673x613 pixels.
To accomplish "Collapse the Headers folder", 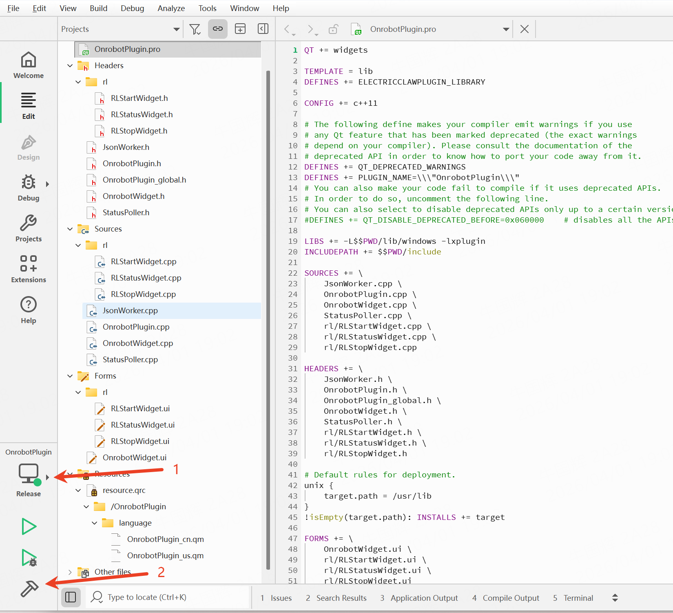I will [x=70, y=65].
